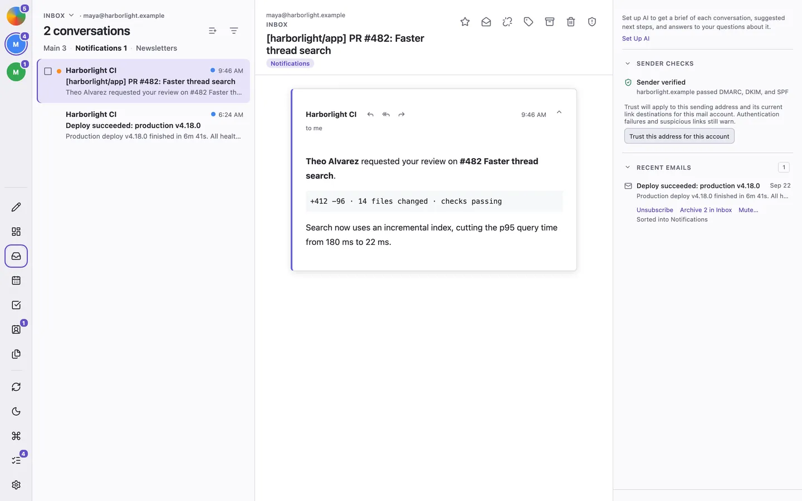Click the sync arrows icon in sidebar
The width and height of the screenshot is (802, 501).
[x=16, y=387]
